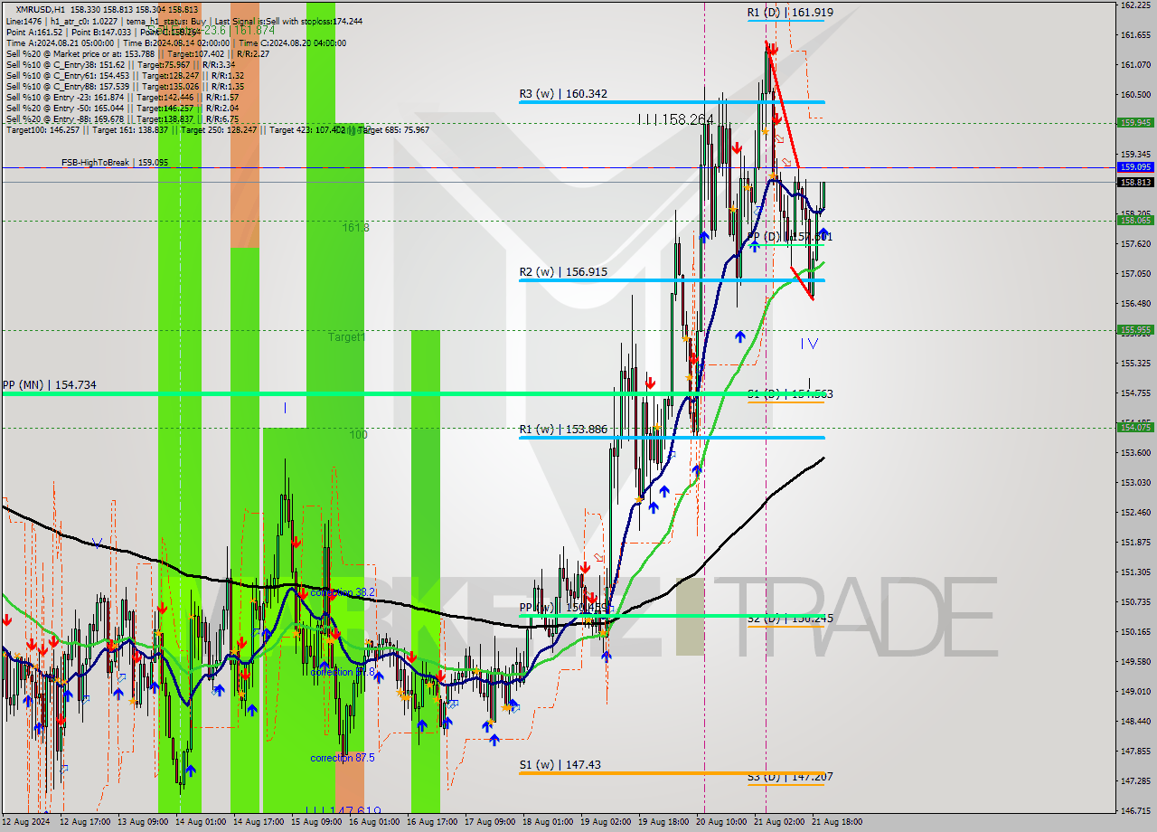
Task: Select the blue 159.095 price tag
Action: [x=1135, y=167]
